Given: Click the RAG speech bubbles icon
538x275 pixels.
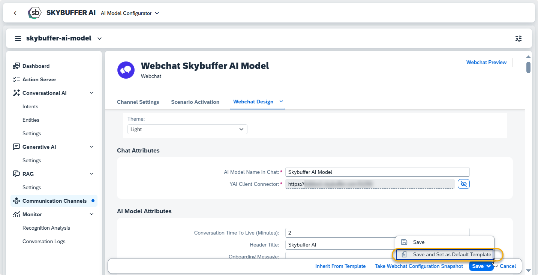Looking at the screenshot, I should click(x=16, y=174).
